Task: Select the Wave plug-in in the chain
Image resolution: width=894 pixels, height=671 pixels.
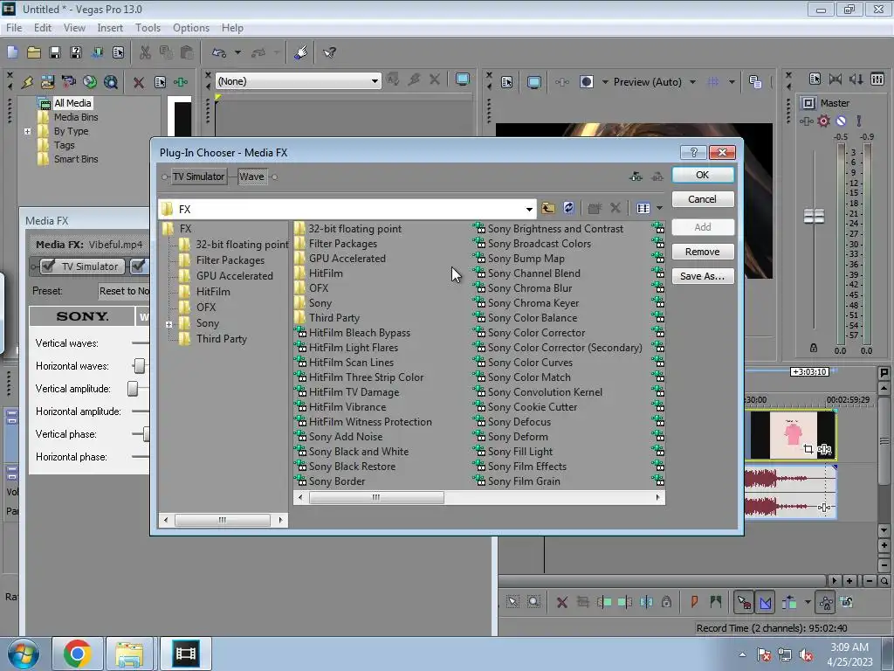Action: 251,176
